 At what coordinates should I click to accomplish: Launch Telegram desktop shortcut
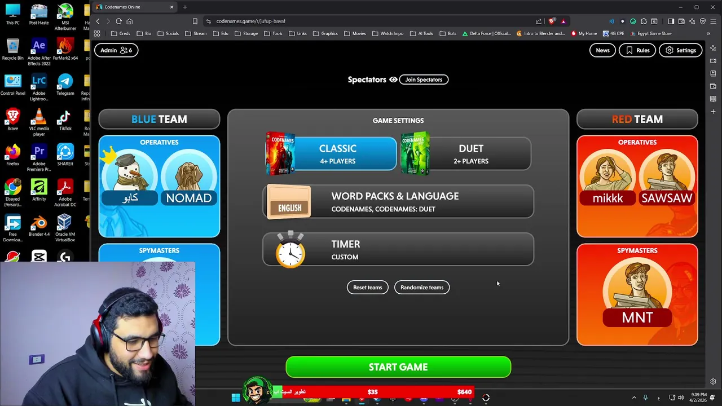click(65, 85)
